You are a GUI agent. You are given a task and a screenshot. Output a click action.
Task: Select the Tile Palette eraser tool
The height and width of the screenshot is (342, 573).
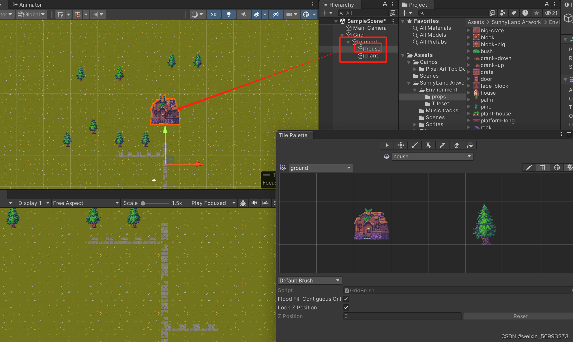click(x=456, y=145)
